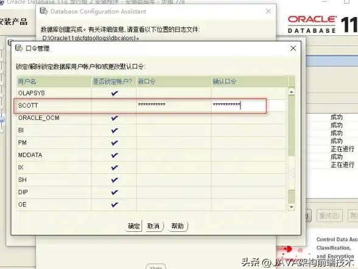Click the 用户名 column header
This screenshot has height=269, width=358.
54,82
